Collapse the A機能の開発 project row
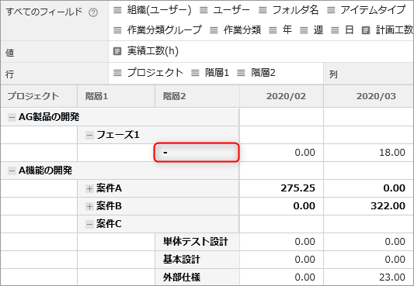The image size is (414, 286). 12,171
